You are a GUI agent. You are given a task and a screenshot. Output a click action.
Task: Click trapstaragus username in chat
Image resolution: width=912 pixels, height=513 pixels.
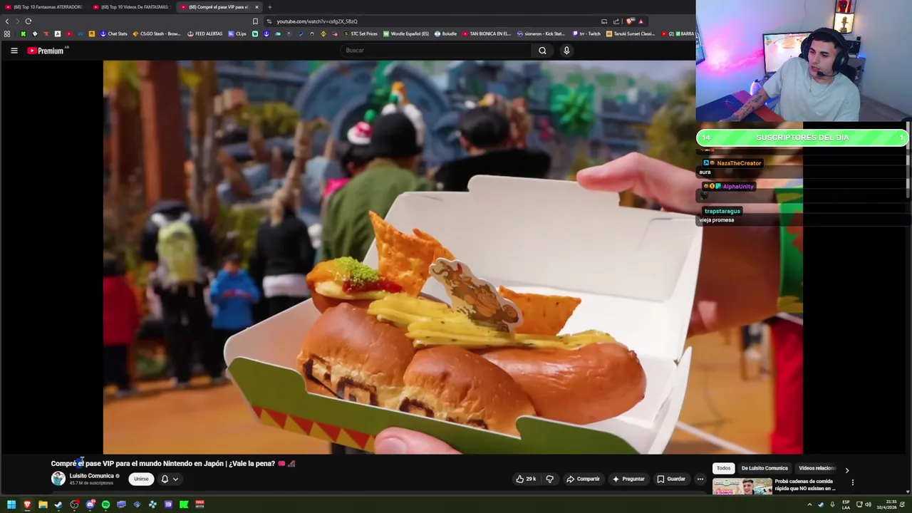[722, 211]
